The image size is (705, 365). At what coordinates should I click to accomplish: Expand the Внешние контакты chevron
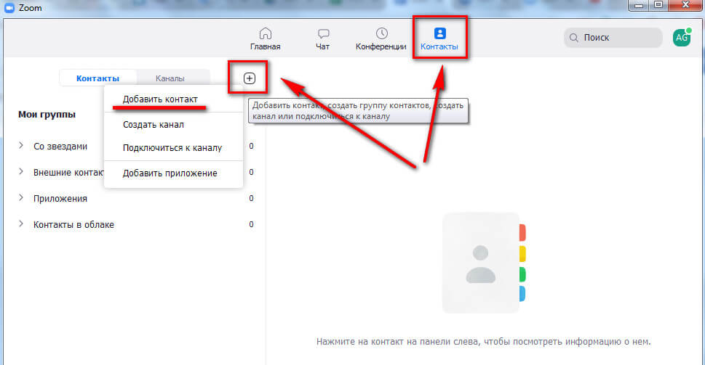pyautogui.click(x=21, y=172)
